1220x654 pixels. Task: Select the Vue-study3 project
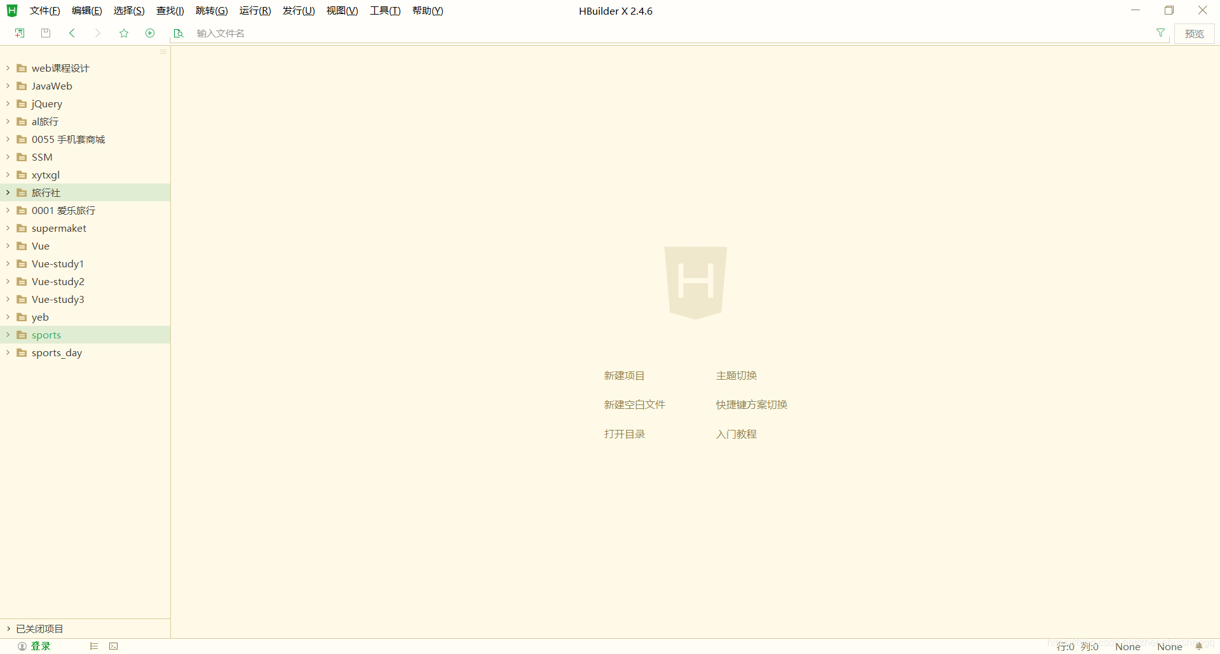tap(85, 299)
